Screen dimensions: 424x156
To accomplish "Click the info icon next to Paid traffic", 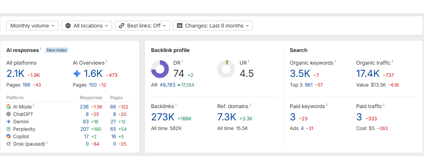I will click(x=384, y=104).
